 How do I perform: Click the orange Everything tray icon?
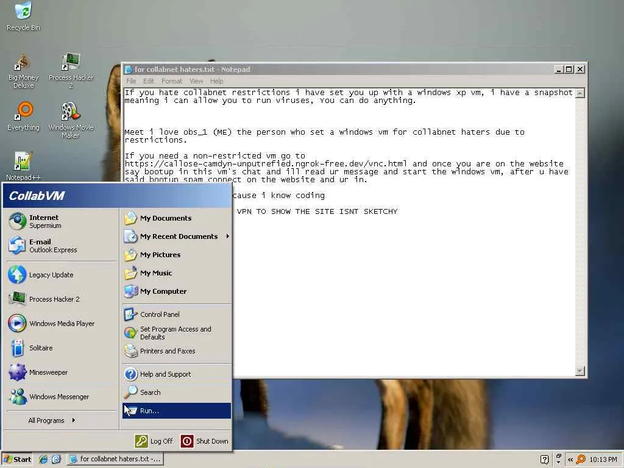[581, 459]
